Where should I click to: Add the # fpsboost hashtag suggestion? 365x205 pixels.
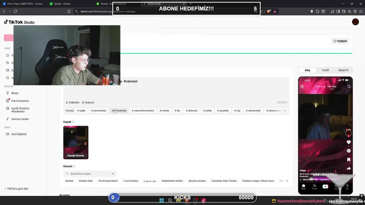click(192, 110)
